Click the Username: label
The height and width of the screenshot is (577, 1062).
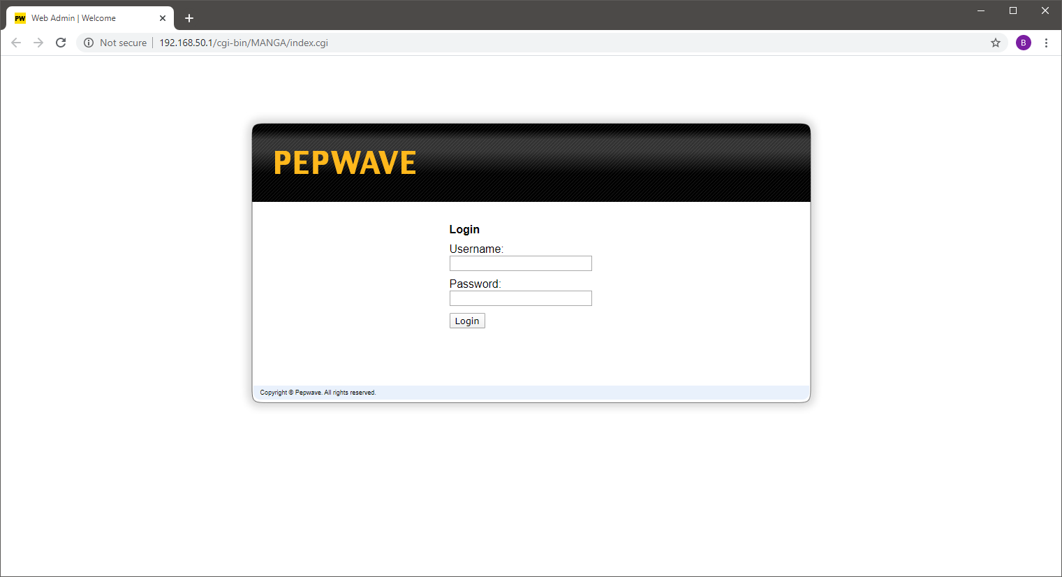[x=476, y=249]
